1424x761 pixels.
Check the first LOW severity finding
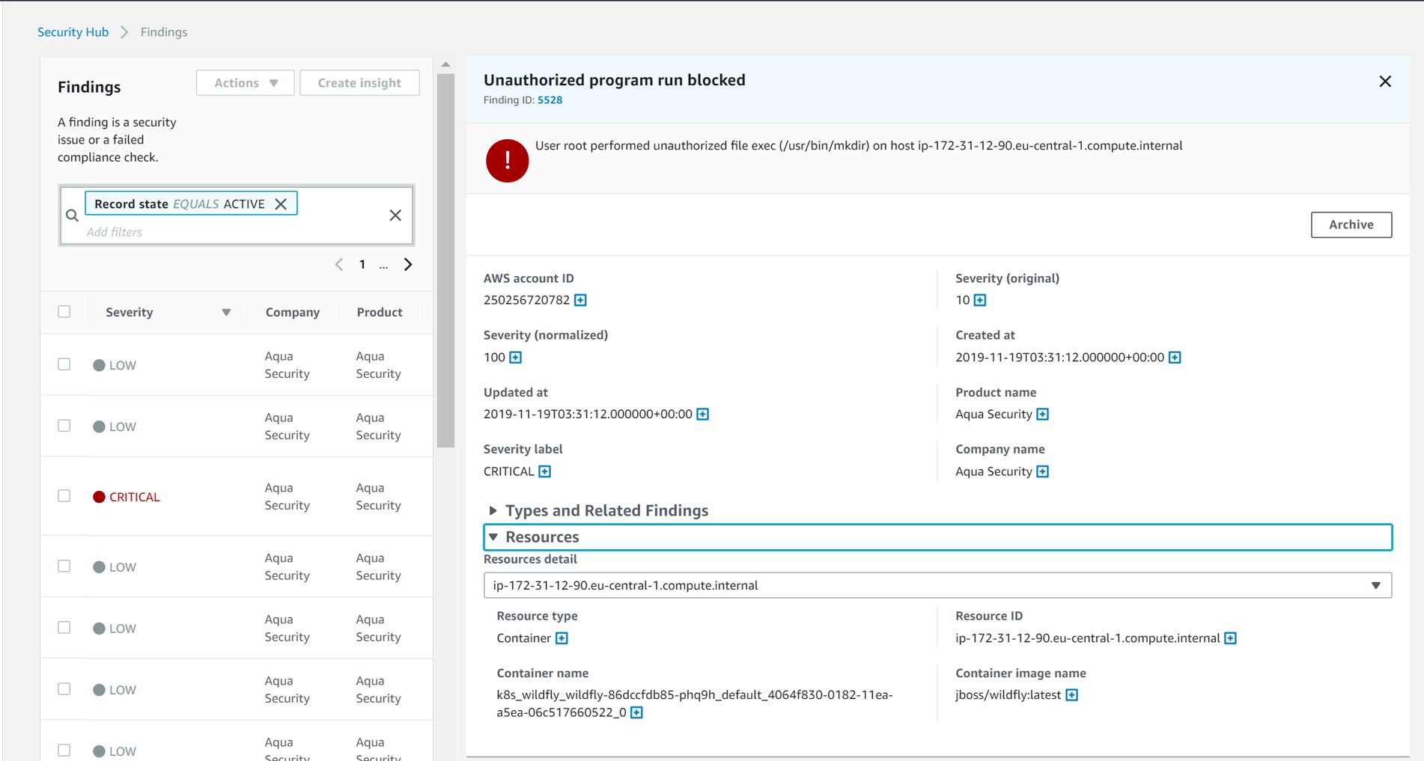[x=64, y=364]
